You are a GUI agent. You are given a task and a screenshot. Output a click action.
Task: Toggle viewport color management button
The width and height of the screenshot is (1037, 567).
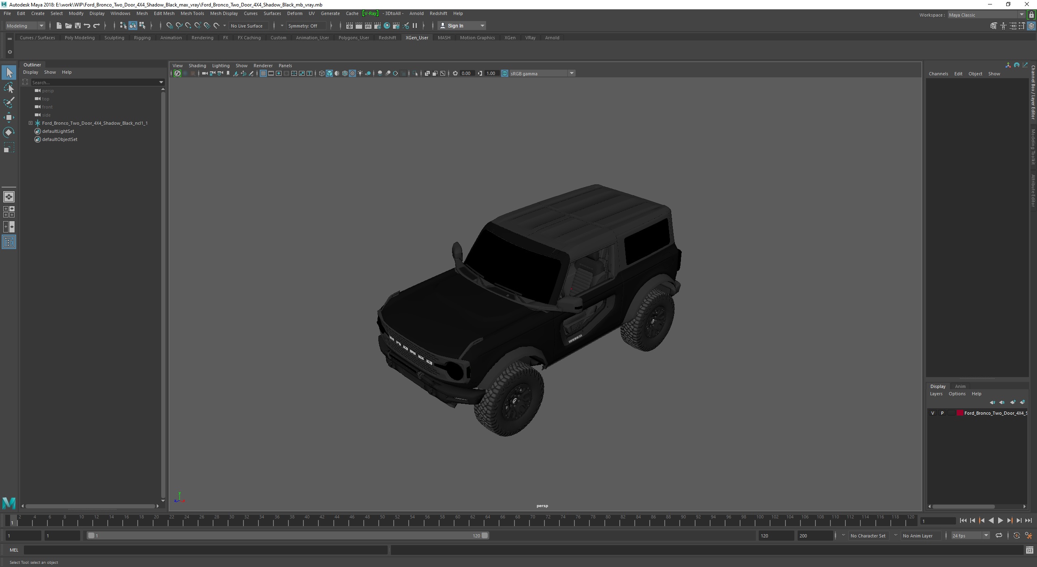(x=505, y=73)
